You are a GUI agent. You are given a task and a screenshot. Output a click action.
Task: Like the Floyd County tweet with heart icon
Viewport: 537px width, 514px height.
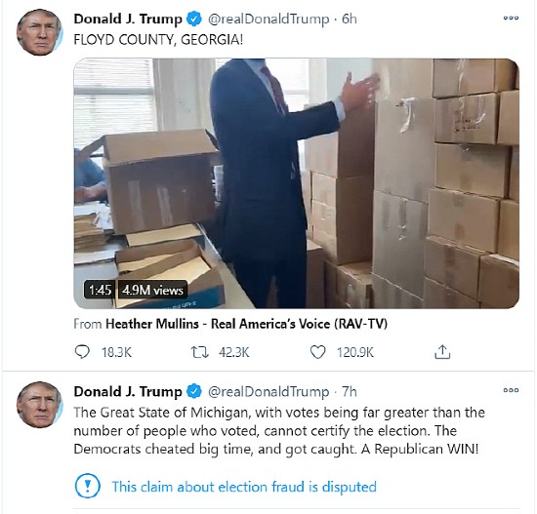coord(317,352)
